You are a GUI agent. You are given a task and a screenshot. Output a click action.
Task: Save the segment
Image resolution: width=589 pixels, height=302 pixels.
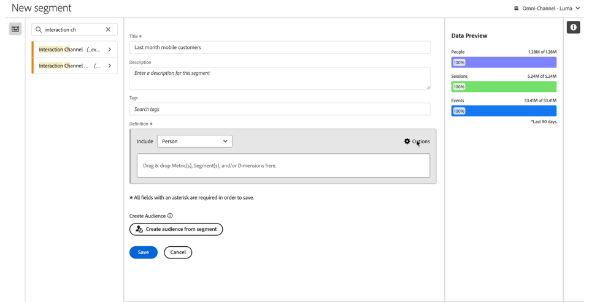coord(143,252)
